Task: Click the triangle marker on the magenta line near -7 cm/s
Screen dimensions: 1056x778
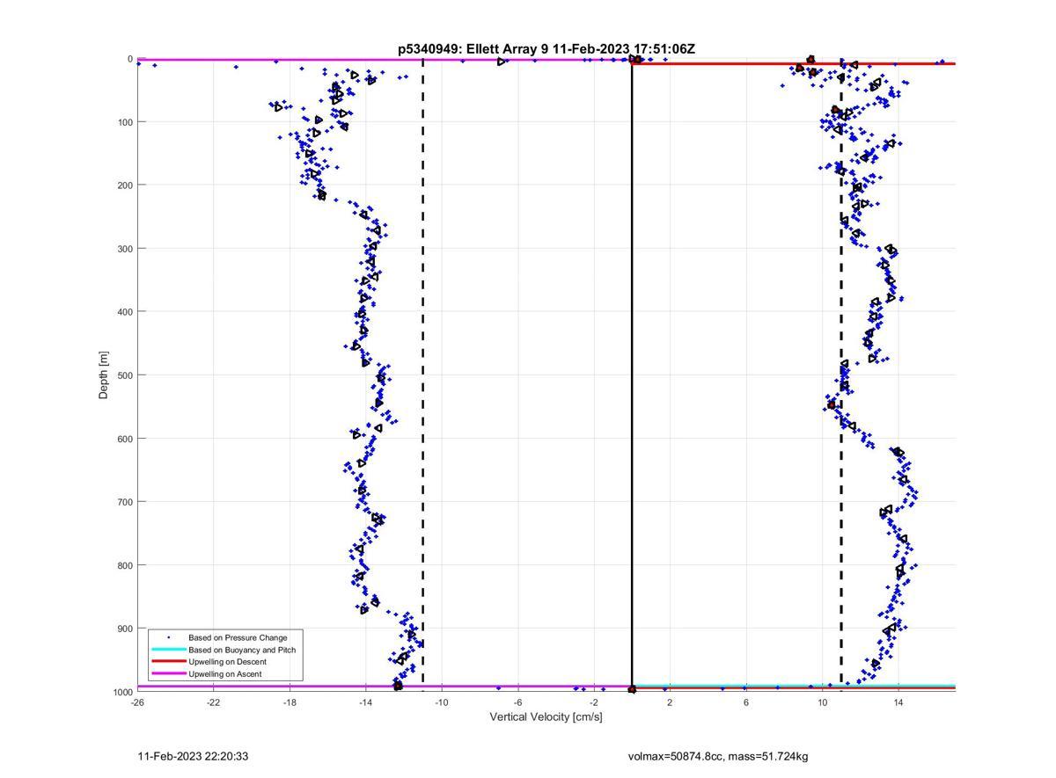Action: [x=502, y=62]
